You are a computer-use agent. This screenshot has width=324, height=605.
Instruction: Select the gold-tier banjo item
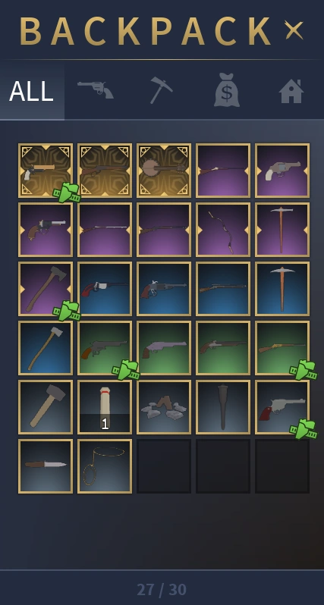[164, 171]
